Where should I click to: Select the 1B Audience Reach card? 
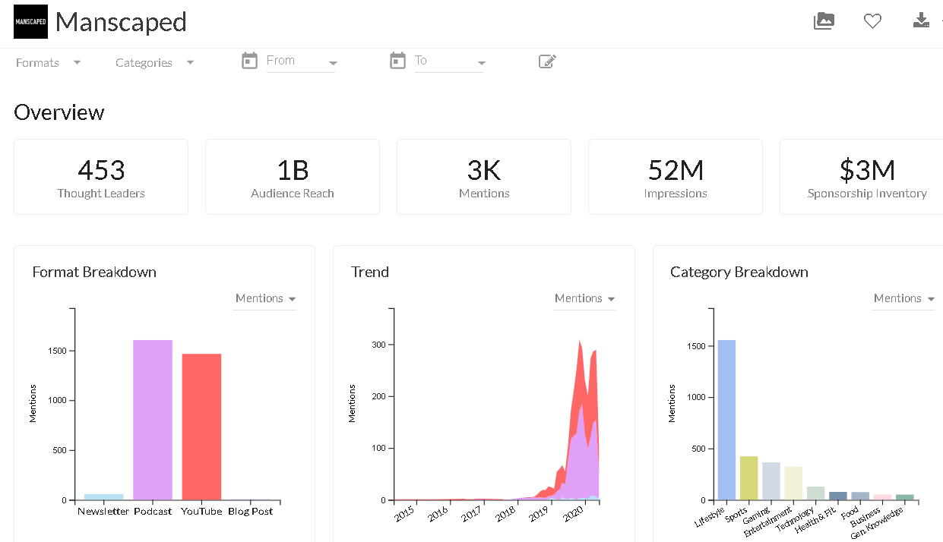pyautogui.click(x=293, y=177)
